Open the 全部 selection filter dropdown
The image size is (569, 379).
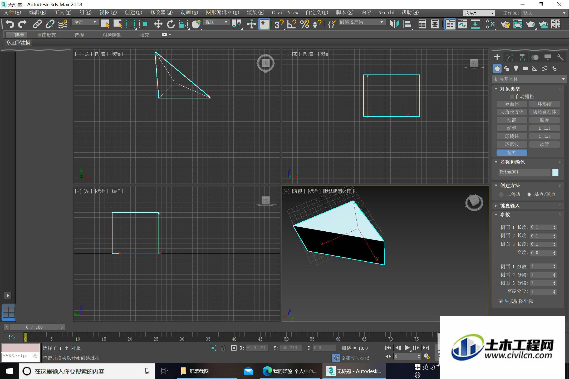pos(85,22)
